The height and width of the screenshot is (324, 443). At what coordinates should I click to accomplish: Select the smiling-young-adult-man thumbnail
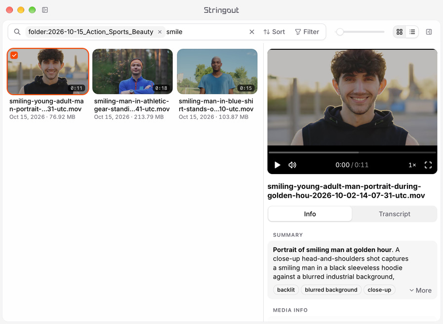(x=48, y=72)
